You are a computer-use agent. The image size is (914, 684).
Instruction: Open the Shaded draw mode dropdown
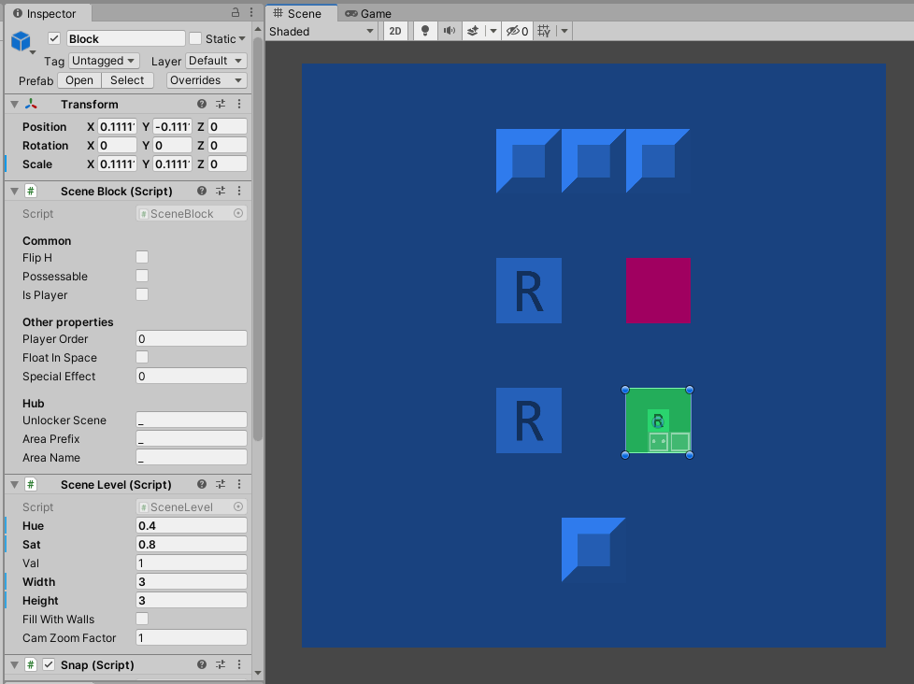click(321, 31)
